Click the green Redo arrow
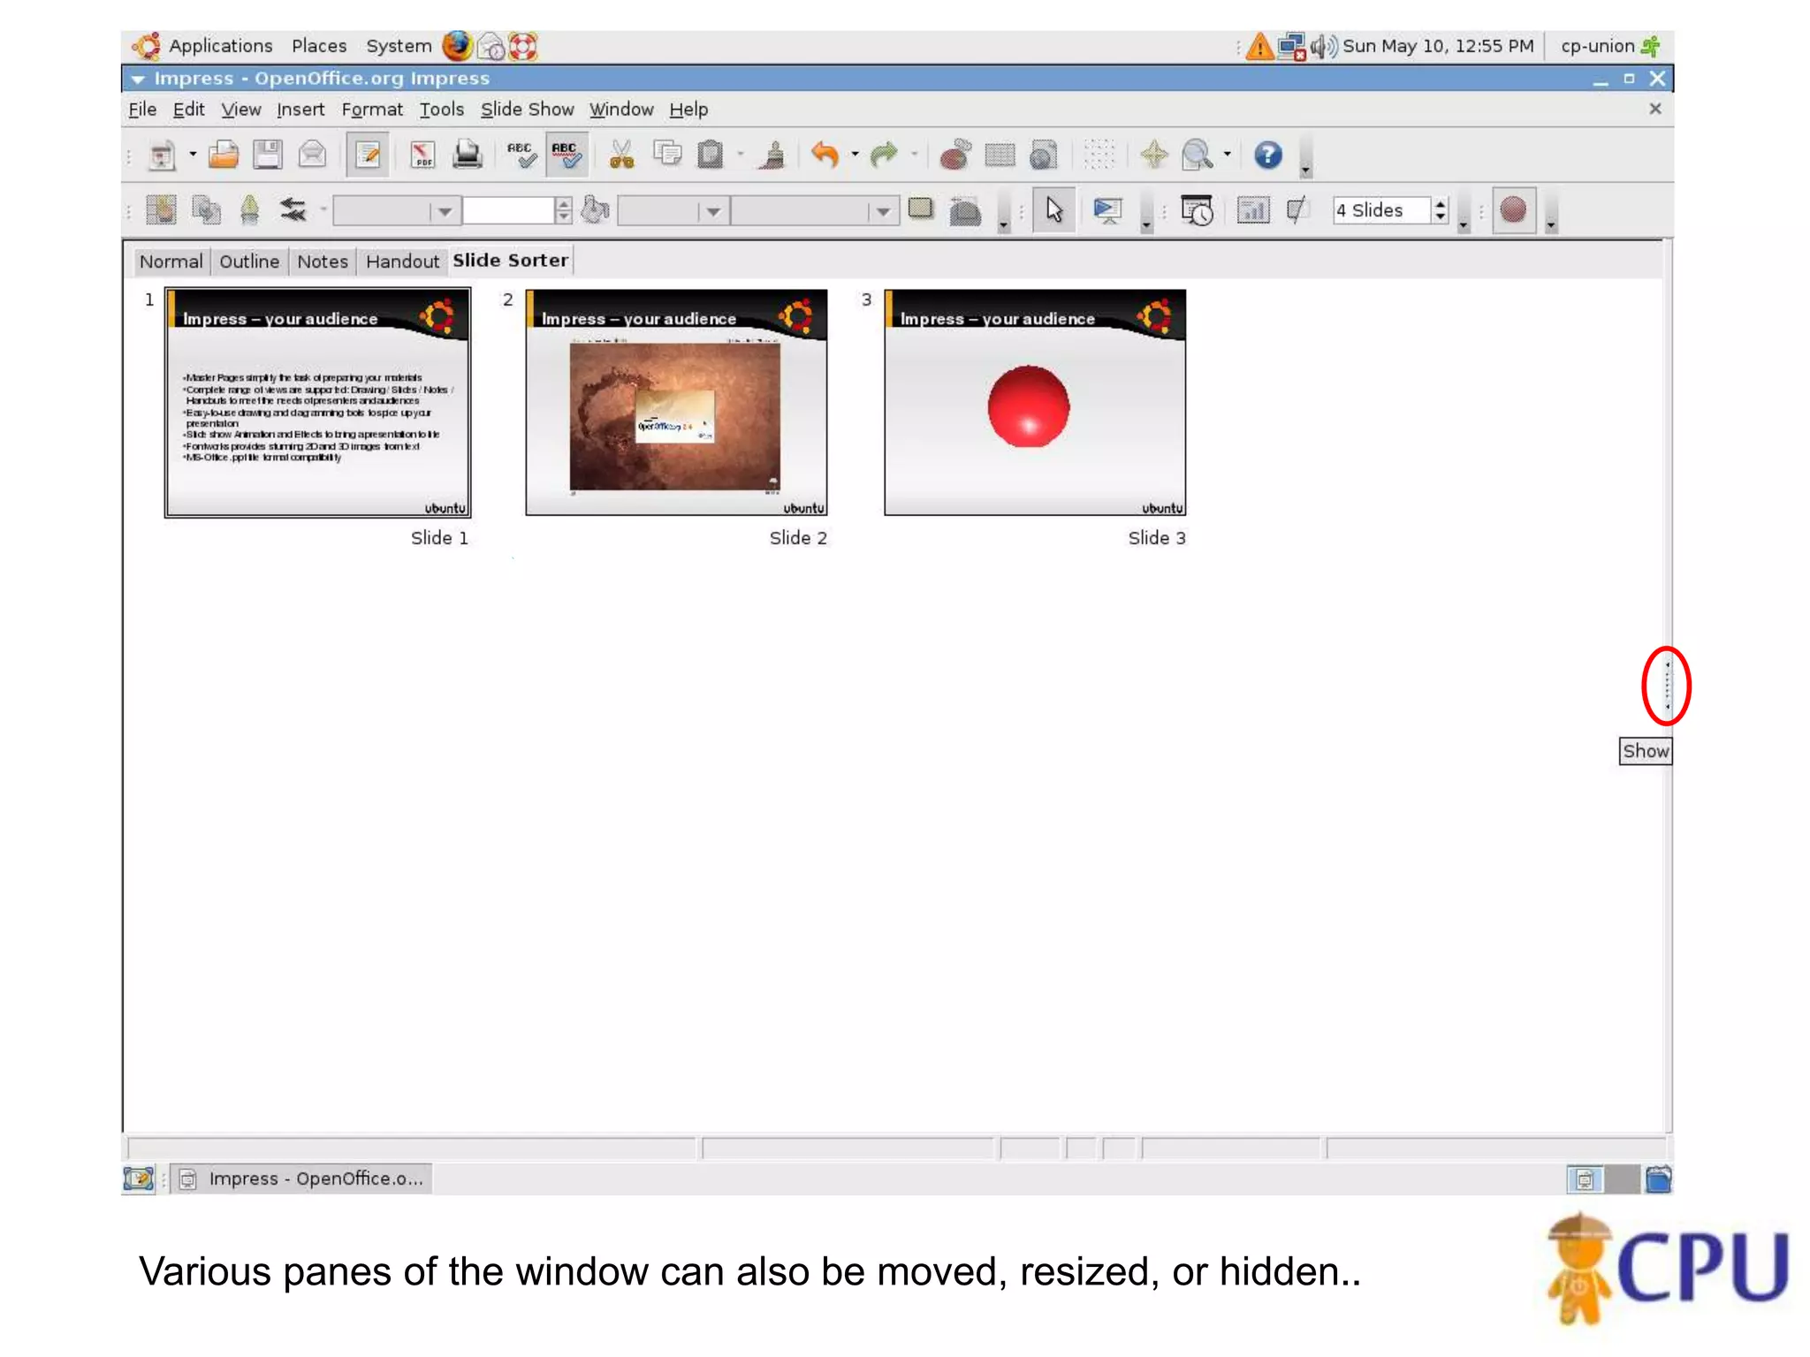The width and height of the screenshot is (1810, 1357). (884, 155)
